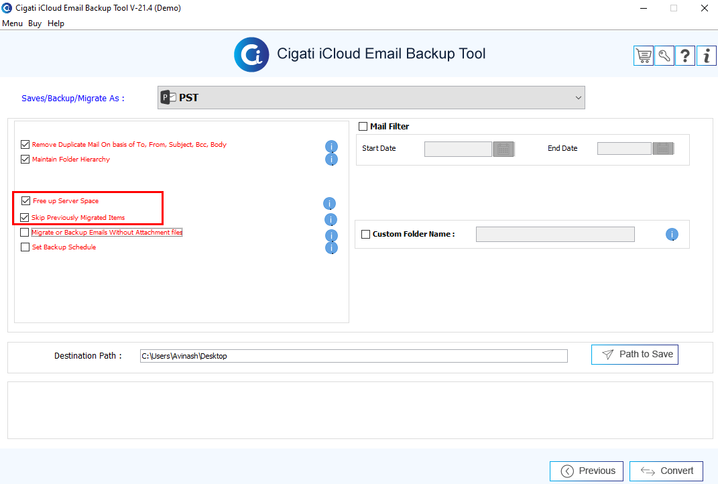Click the Cigati logo in header
This screenshot has width=718, height=484.
click(x=251, y=54)
